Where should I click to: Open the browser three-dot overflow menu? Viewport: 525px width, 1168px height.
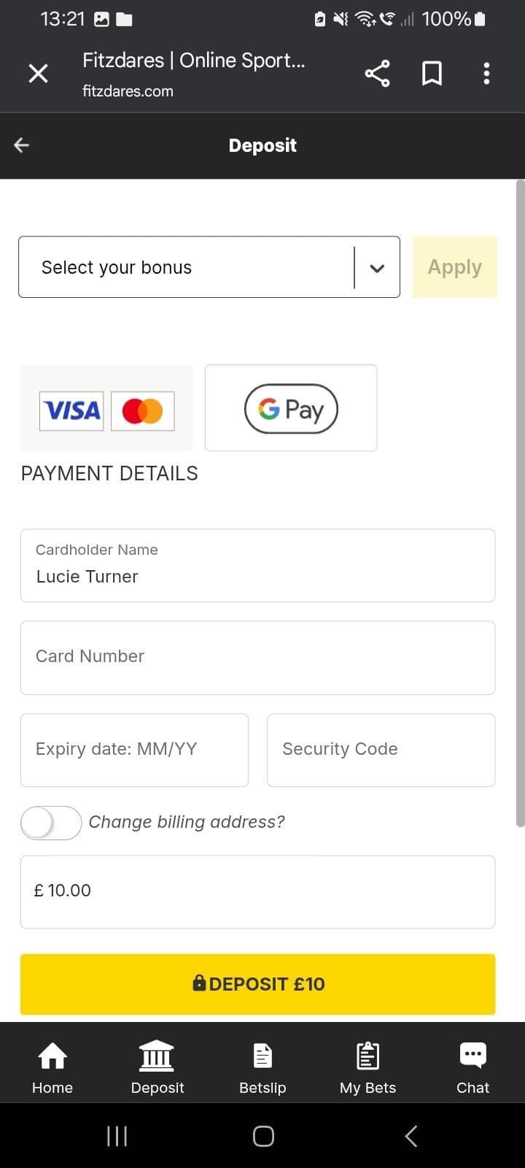[486, 73]
